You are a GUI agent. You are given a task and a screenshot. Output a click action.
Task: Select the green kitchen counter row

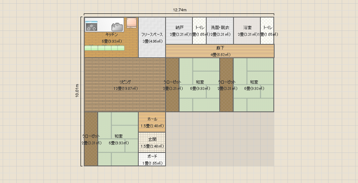coord(104,48)
